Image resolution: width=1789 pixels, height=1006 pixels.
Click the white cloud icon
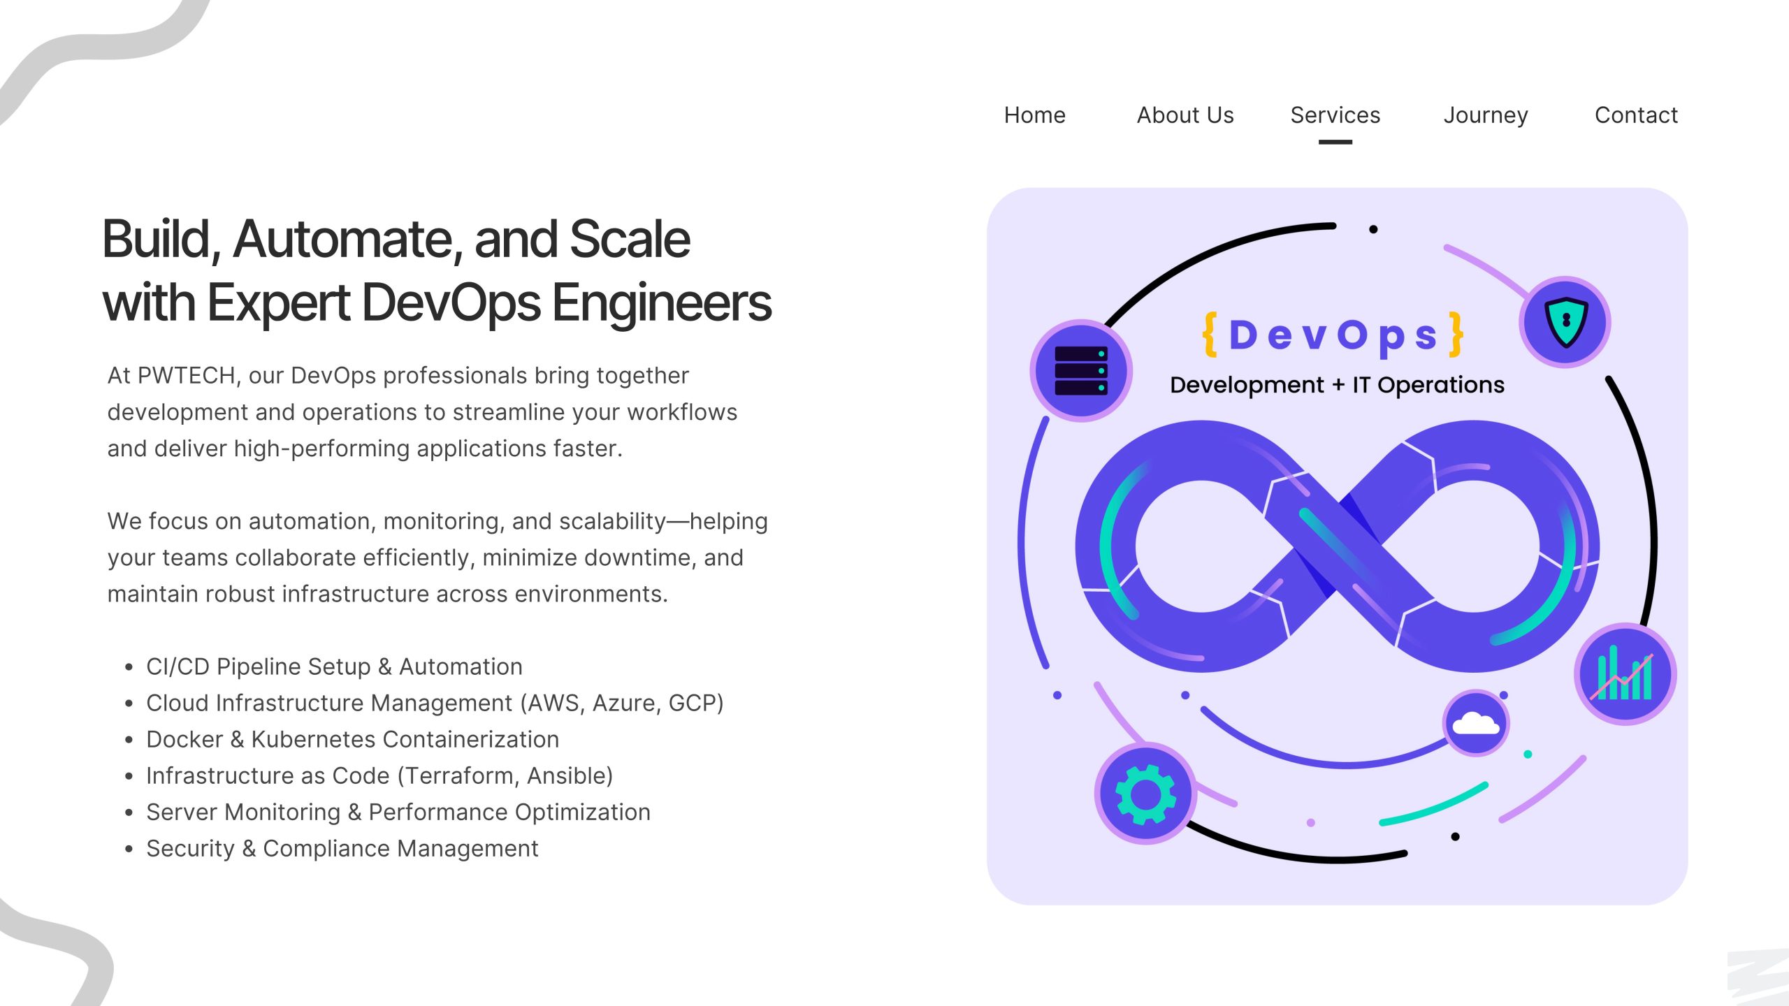click(1475, 724)
